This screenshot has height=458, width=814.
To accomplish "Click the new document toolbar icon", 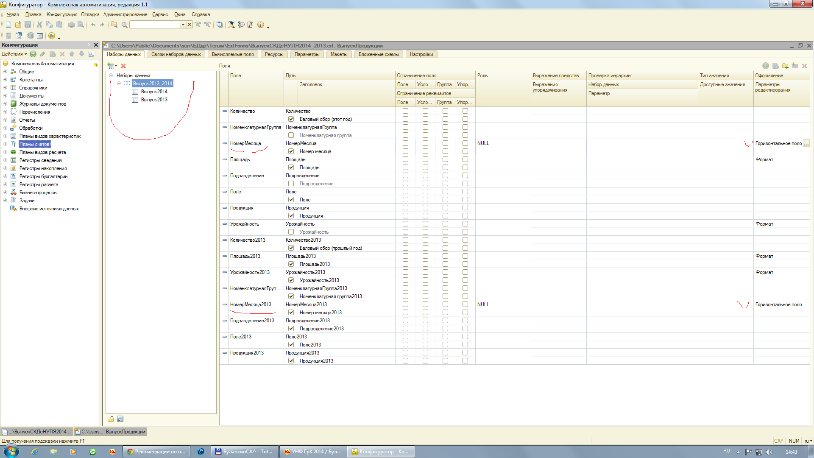I will point(8,25).
